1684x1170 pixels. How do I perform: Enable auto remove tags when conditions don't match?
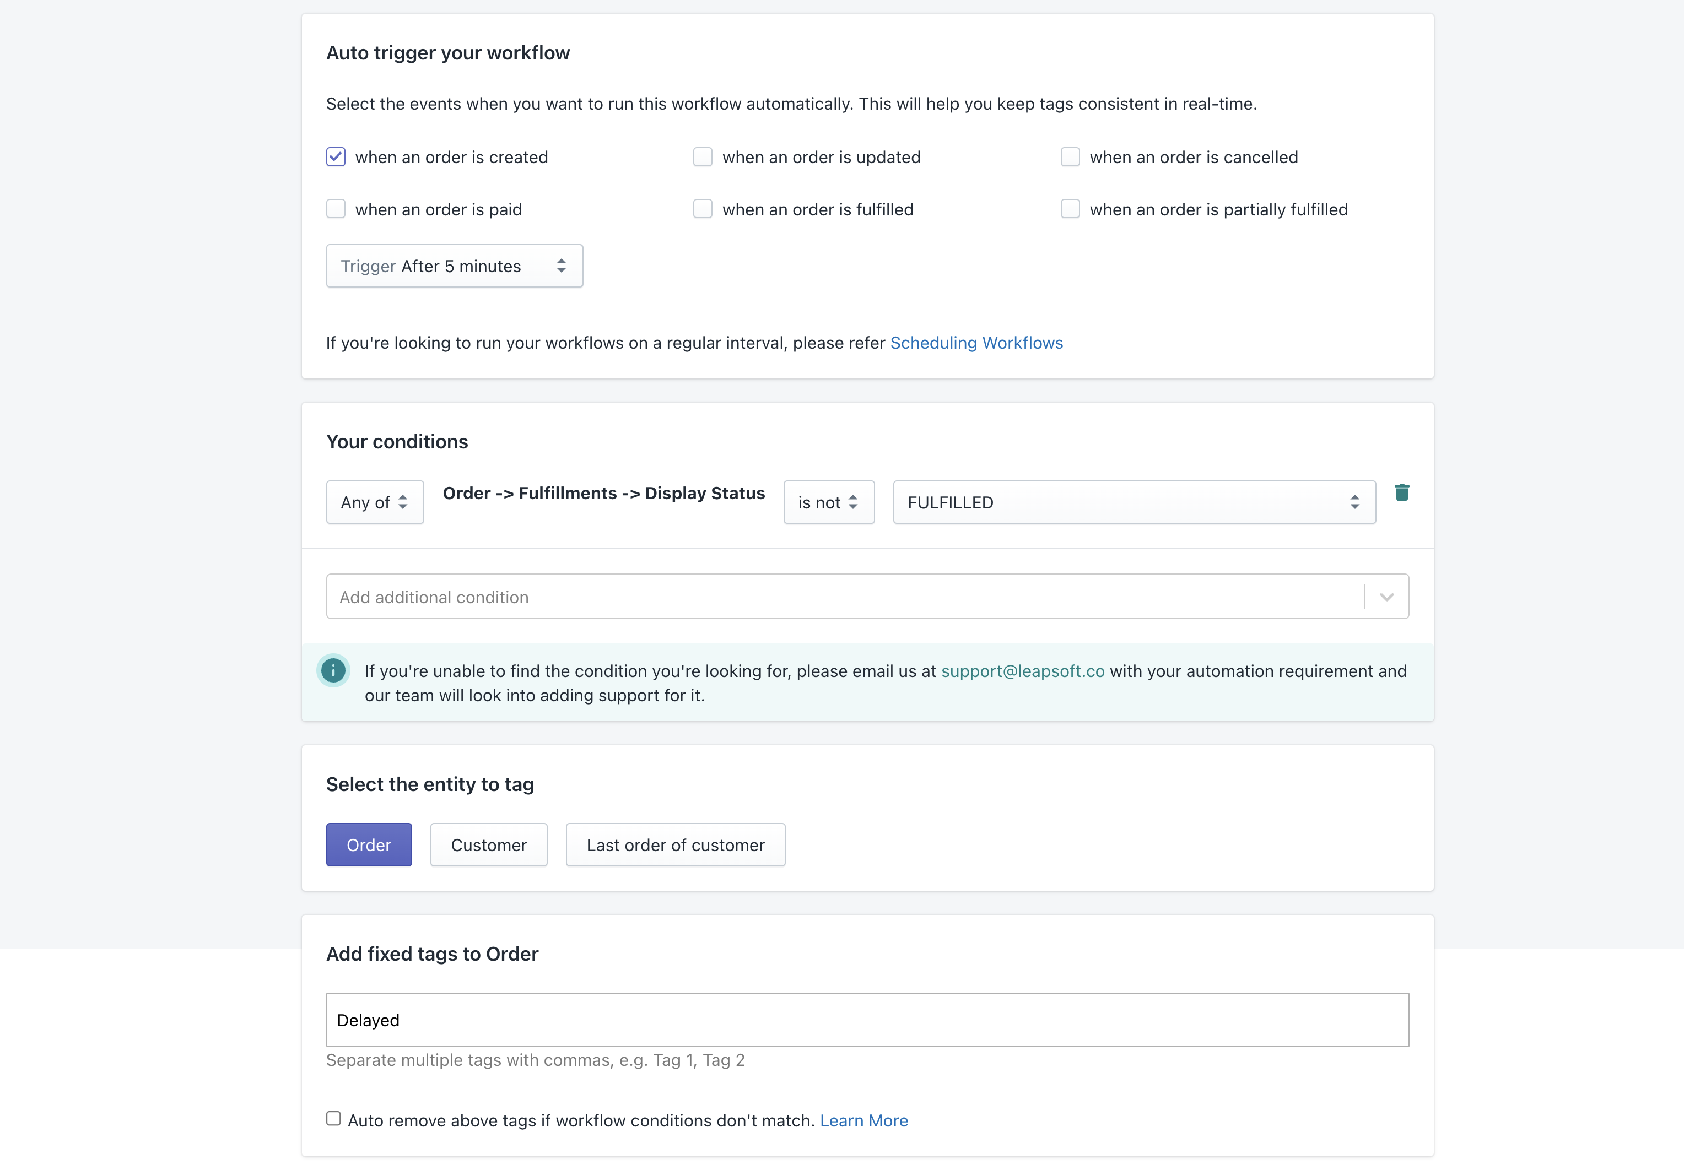[334, 1117]
